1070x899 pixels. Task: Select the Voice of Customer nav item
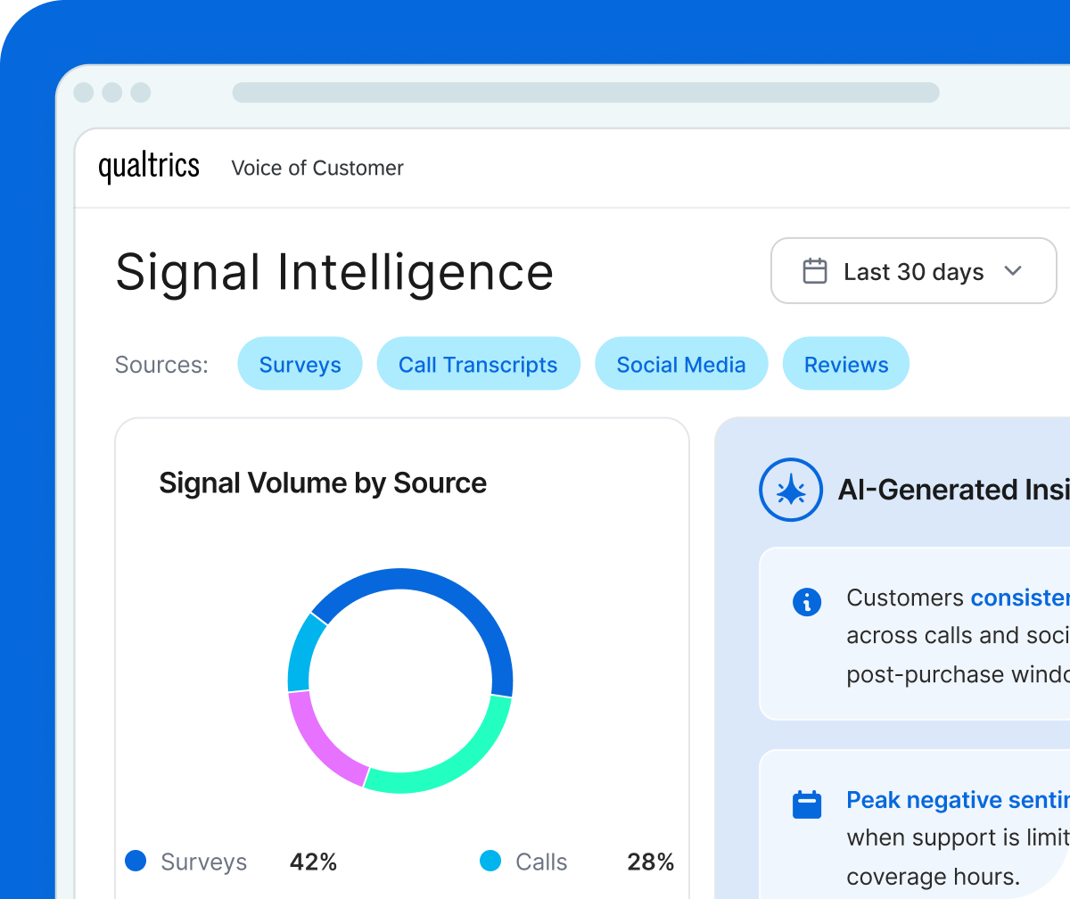click(317, 168)
